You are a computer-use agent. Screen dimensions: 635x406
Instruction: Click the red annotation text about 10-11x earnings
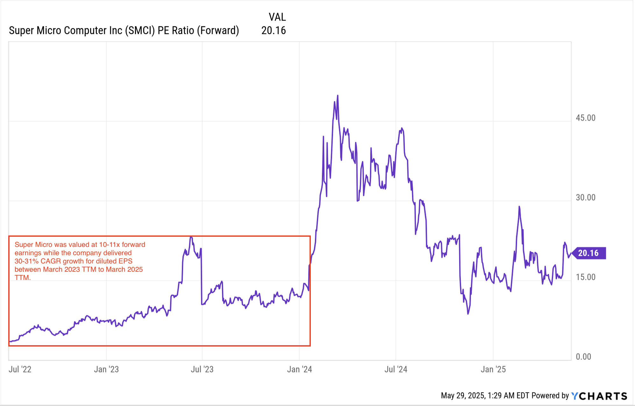(x=79, y=261)
